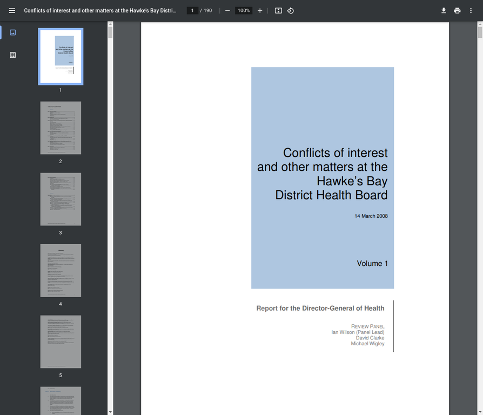
Task: Print the Hawke's Bay report
Action: point(457,10)
